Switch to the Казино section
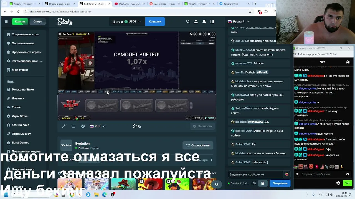This screenshot has height=199, width=355. point(20,22)
